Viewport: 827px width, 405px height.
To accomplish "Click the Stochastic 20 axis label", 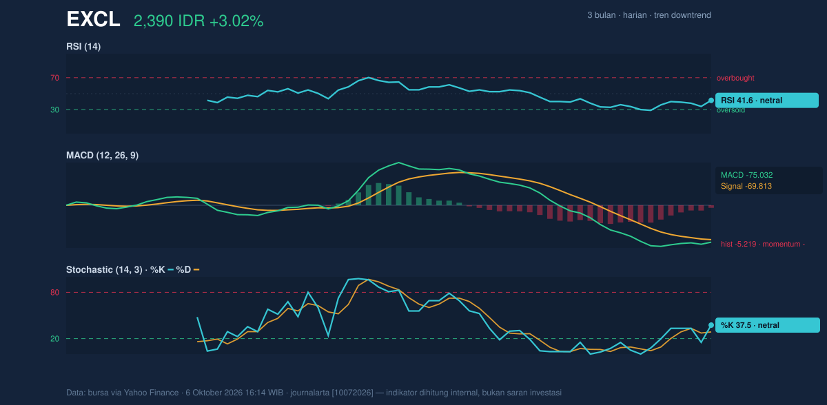I will [54, 339].
